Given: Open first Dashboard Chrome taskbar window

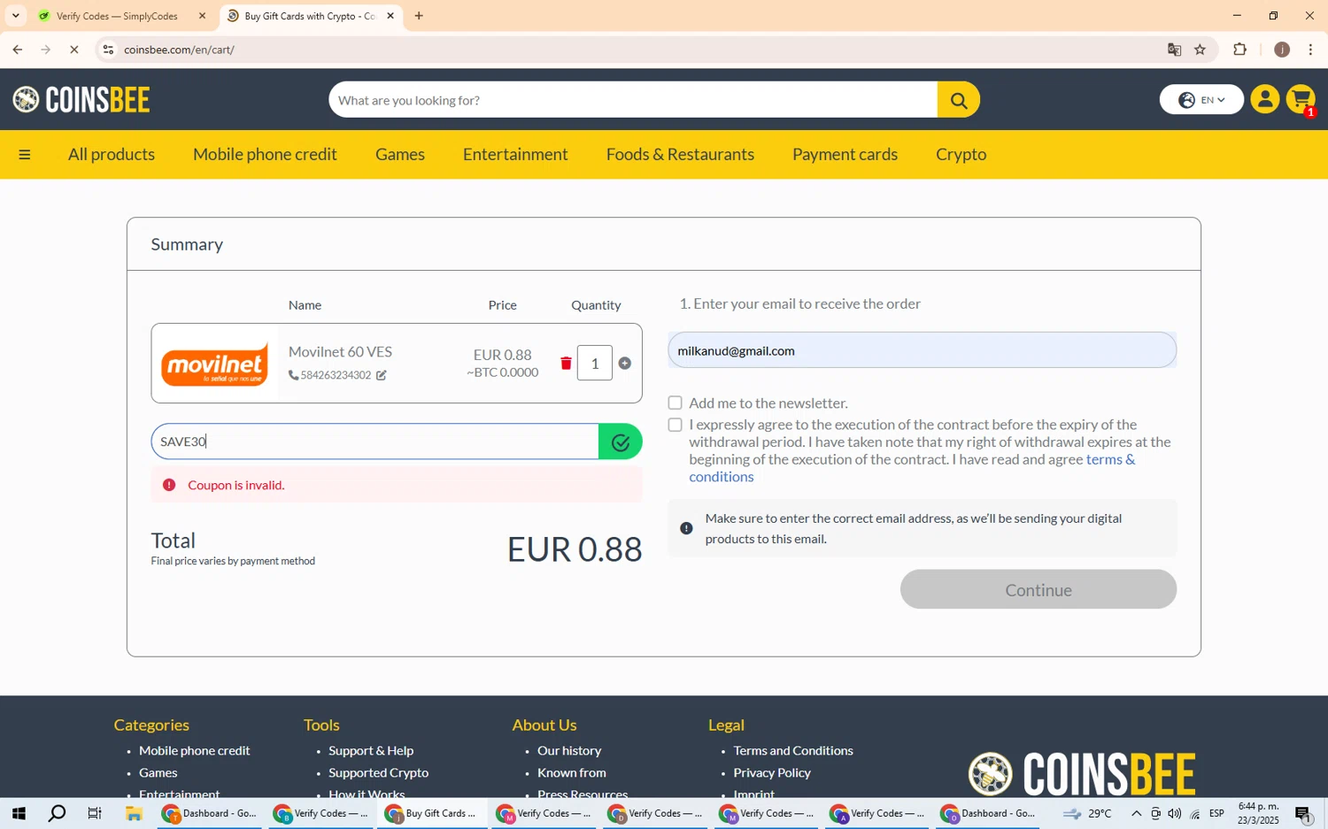Looking at the screenshot, I should pos(210,814).
